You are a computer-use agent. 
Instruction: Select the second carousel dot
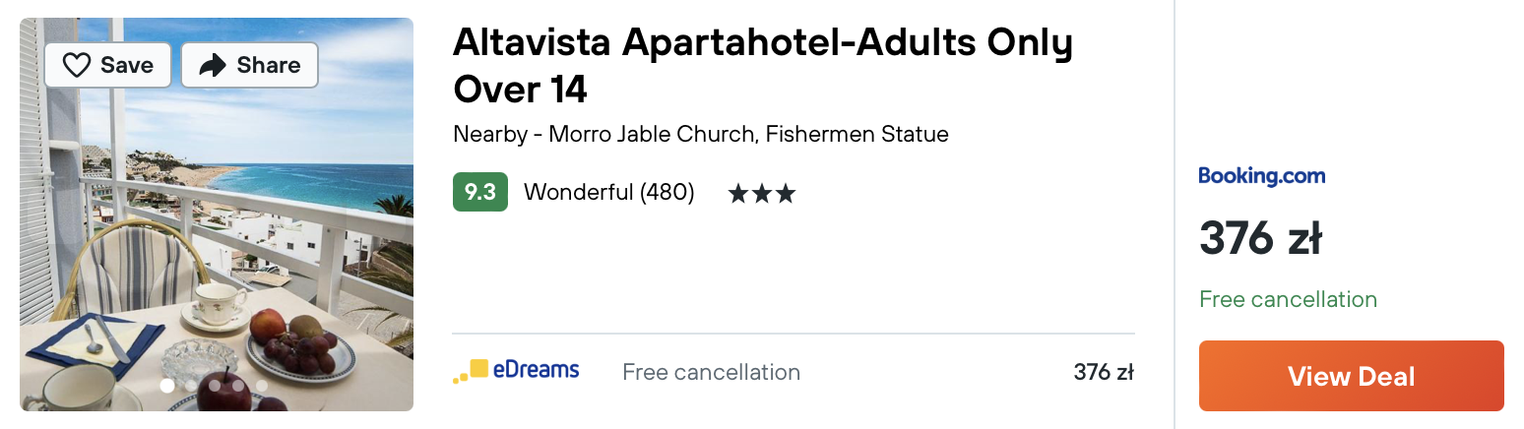point(191,386)
